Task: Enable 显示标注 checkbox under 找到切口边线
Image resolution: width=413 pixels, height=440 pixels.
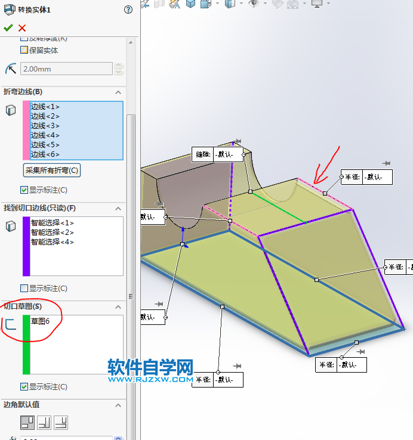Action: 24,288
